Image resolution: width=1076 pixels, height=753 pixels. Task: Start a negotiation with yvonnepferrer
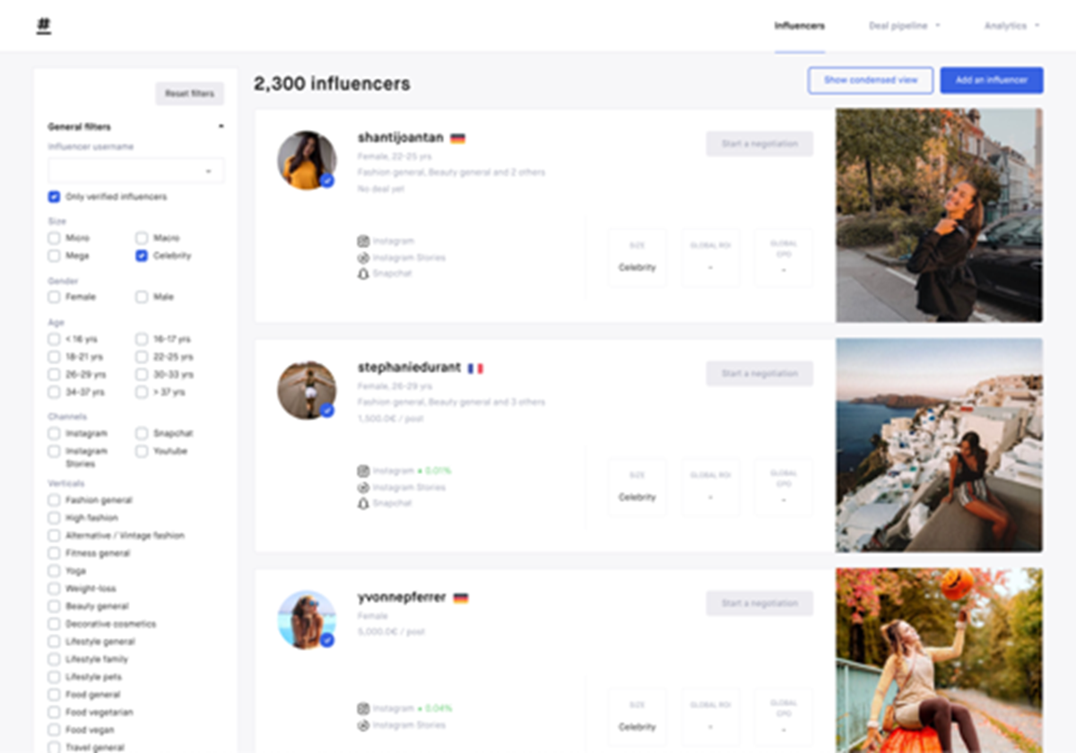759,603
